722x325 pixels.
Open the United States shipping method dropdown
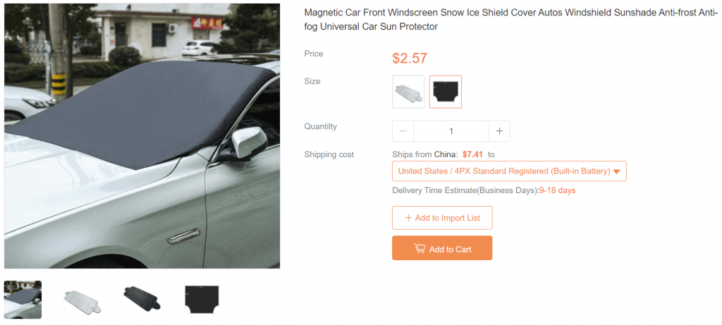tap(509, 171)
